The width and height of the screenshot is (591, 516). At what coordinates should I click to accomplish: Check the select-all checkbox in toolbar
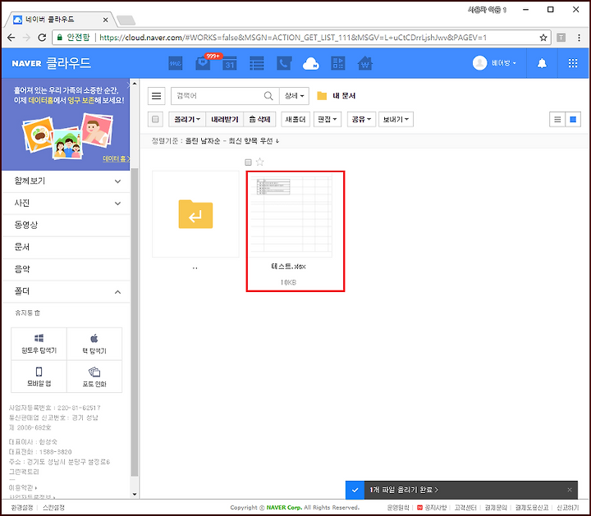[x=155, y=120]
